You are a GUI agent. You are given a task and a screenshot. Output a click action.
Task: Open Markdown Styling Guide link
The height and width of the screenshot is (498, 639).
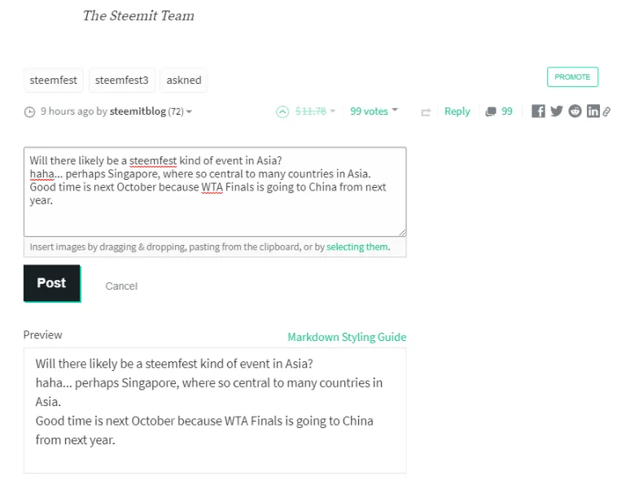(x=347, y=337)
